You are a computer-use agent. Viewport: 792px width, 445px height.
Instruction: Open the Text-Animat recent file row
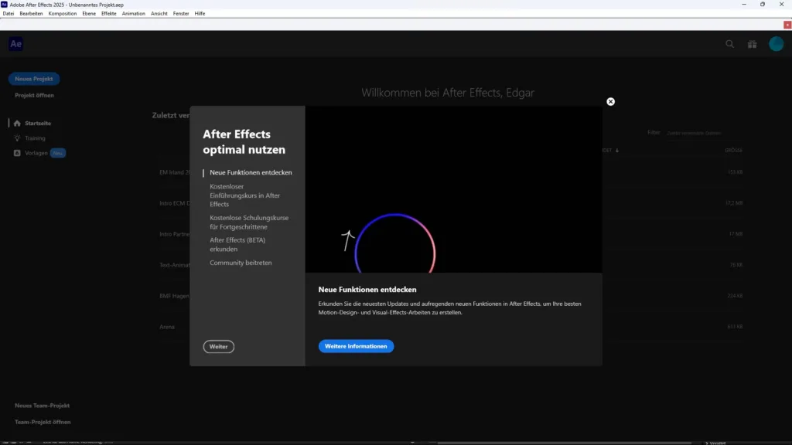coord(175,265)
